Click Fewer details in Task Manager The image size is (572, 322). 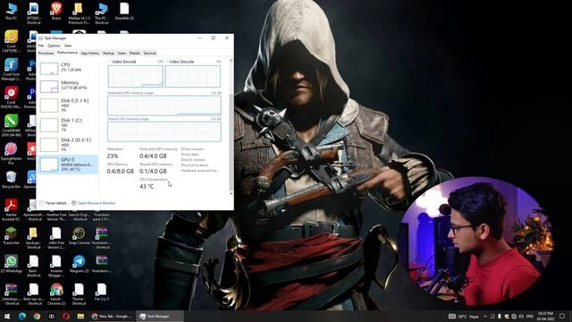pyautogui.click(x=53, y=203)
